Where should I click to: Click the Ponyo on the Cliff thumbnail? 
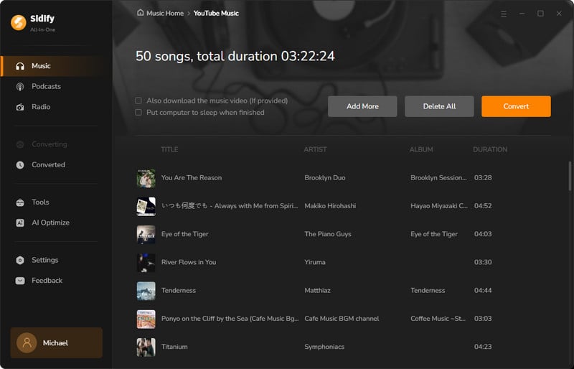point(146,319)
